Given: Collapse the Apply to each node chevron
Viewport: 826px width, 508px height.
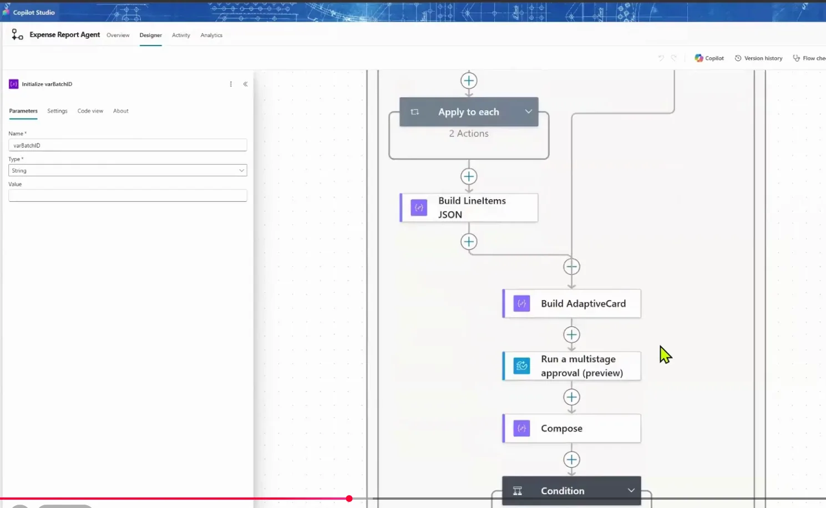Looking at the screenshot, I should click(x=529, y=111).
